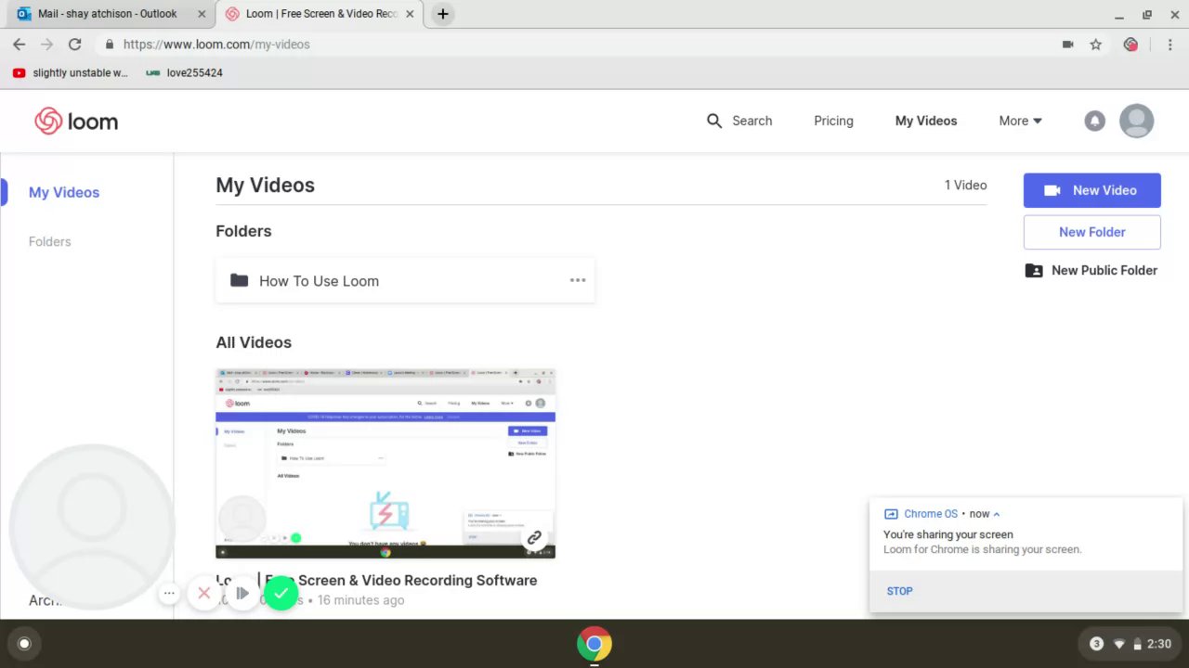The image size is (1189, 668).
Task: Open system tray with clock 2:30
Action: 1130,644
